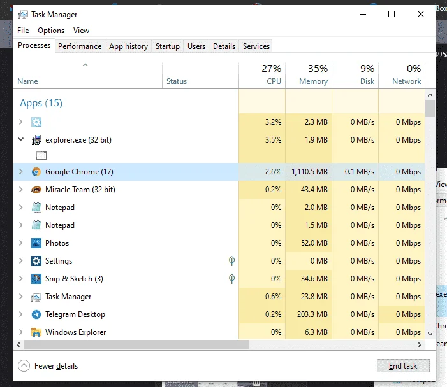The height and width of the screenshot is (387, 447).
Task: Click the vertical scrollbar down arrow
Action: click(430, 334)
